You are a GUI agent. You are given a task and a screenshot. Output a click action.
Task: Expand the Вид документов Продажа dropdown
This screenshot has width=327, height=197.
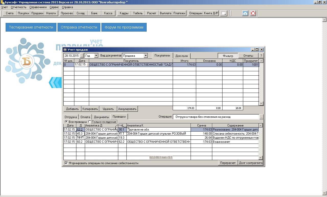(x=145, y=55)
